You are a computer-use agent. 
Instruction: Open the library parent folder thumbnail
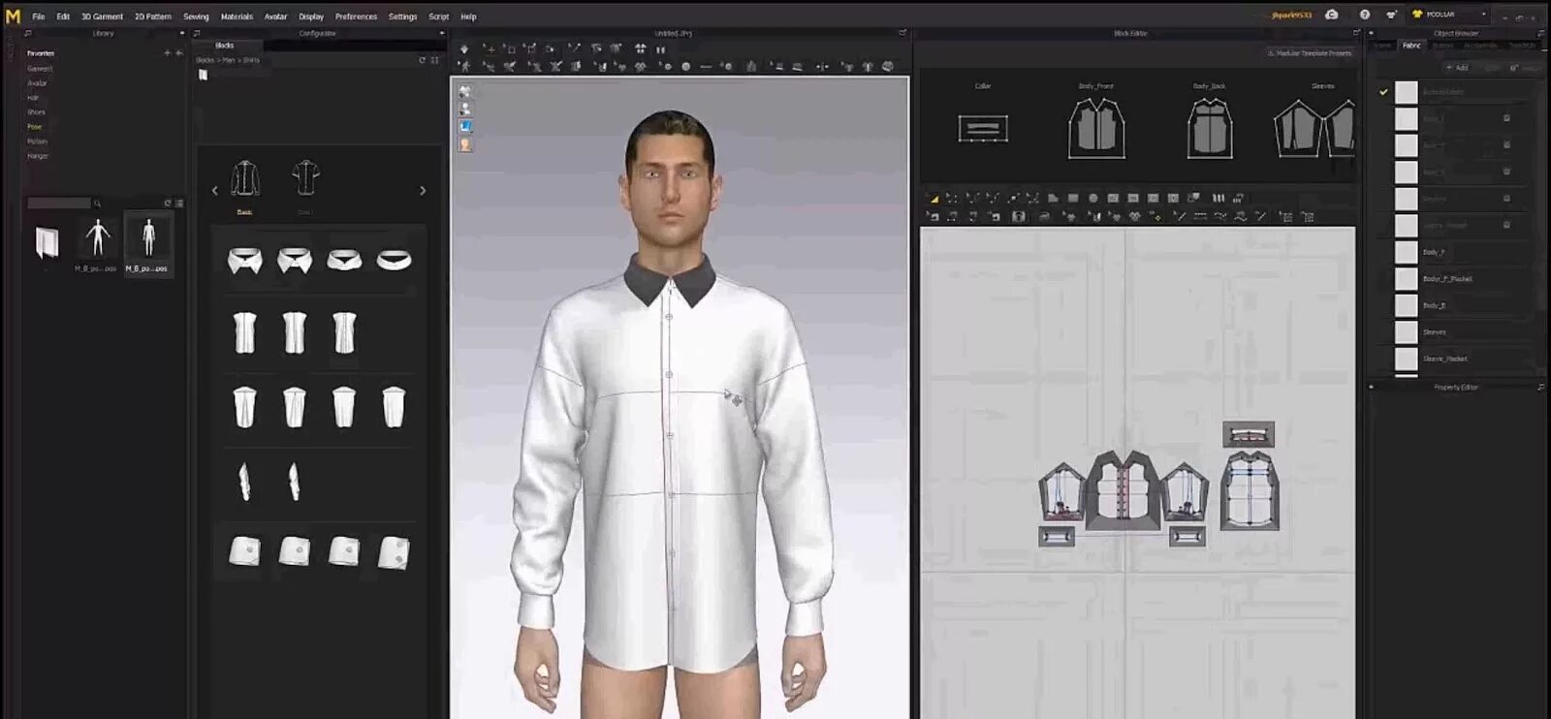point(47,242)
